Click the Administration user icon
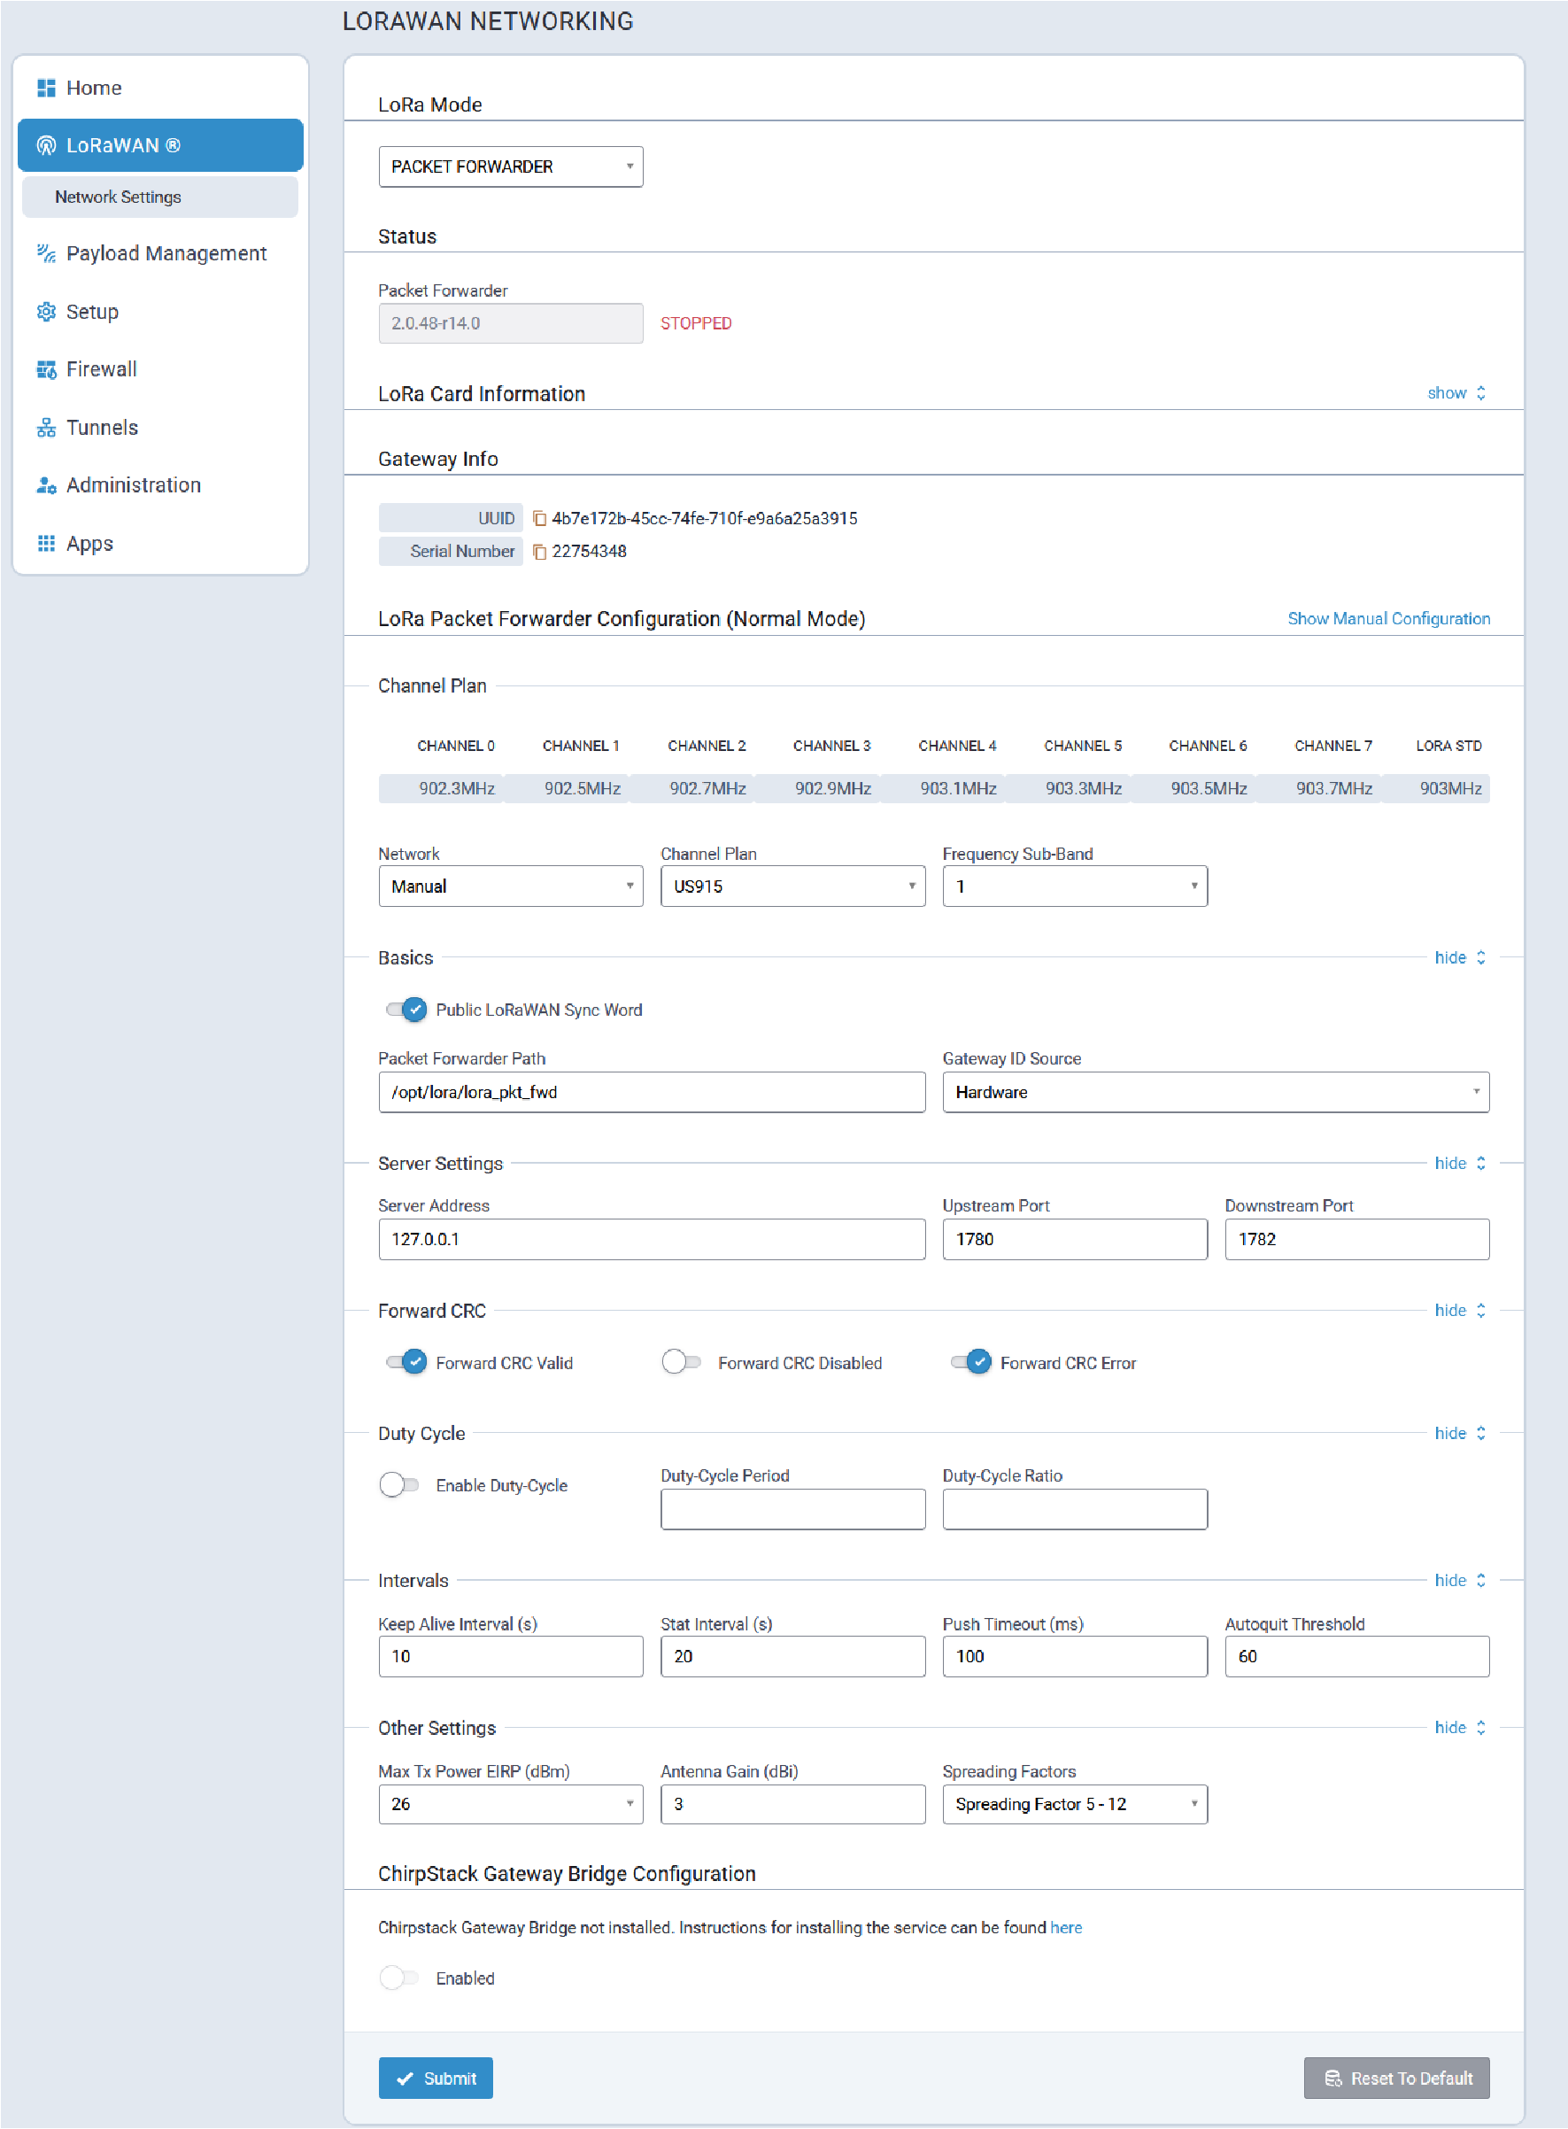Image resolution: width=1568 pixels, height=2129 pixels. 45,486
